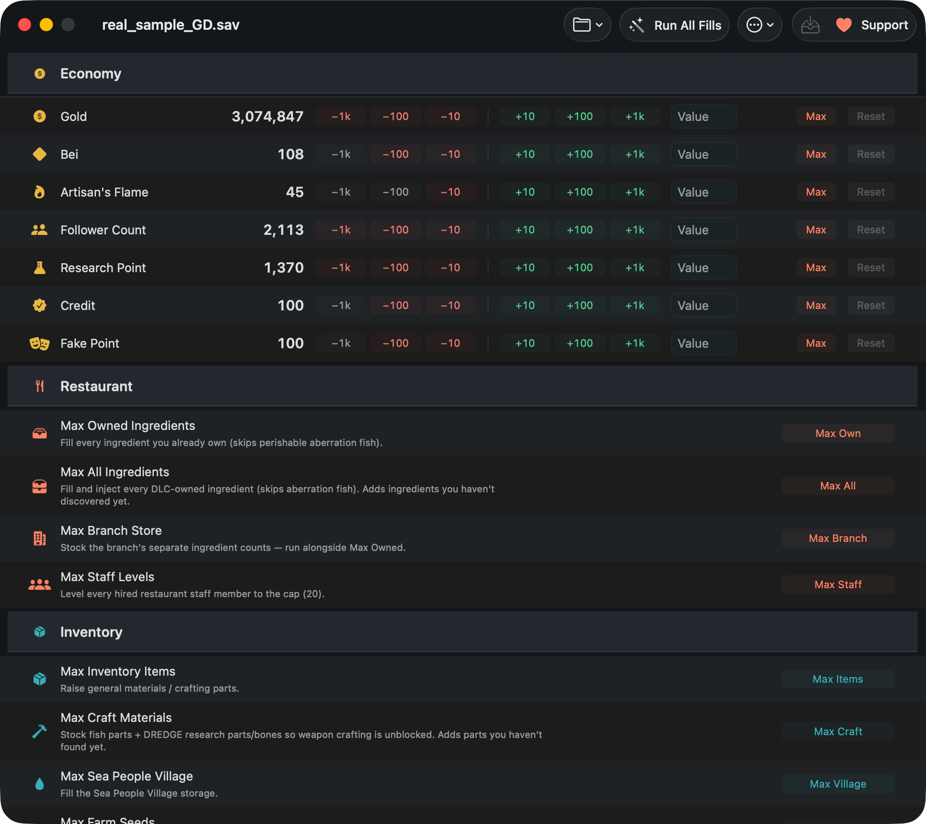This screenshot has width=926, height=824.
Task: Click the Max All Ingredients box icon
Action: coord(40,486)
